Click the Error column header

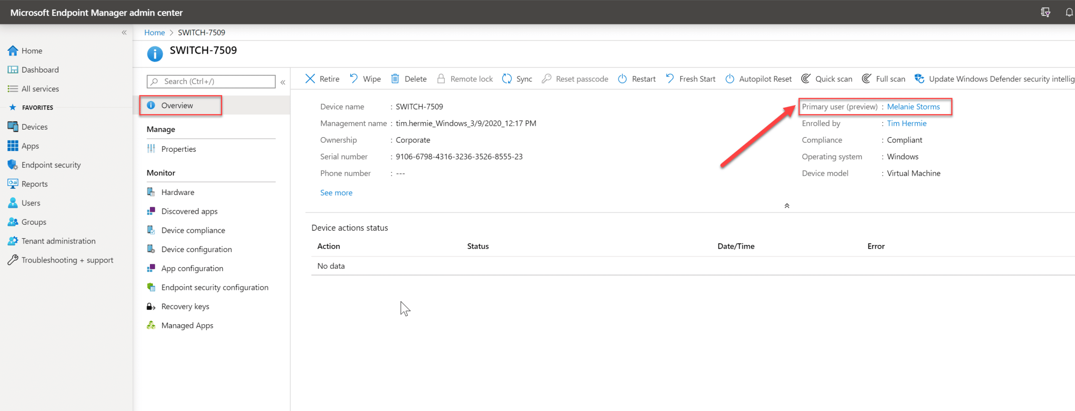click(x=876, y=246)
